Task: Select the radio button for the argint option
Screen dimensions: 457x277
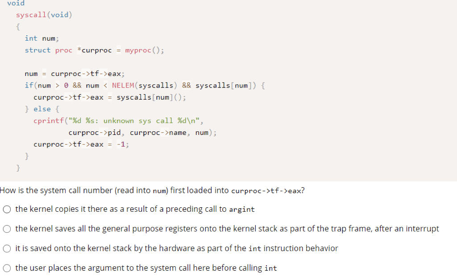Action: click(x=7, y=209)
